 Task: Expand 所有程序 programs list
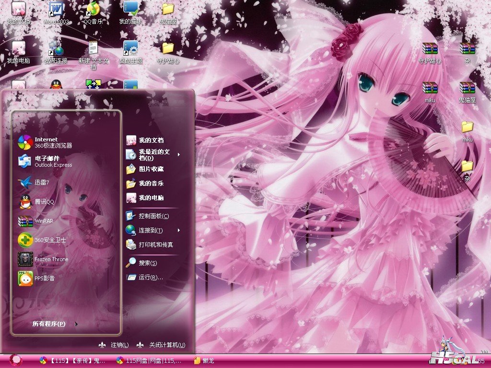tap(53, 324)
